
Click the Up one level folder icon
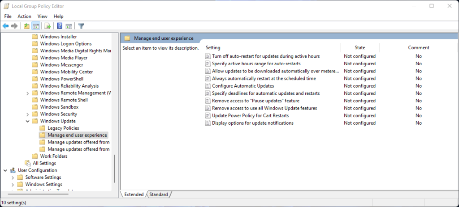coord(26,26)
